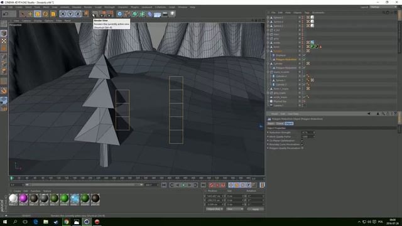Open Google Chrome from taskbar
The width and height of the screenshot is (402, 226).
(67, 222)
